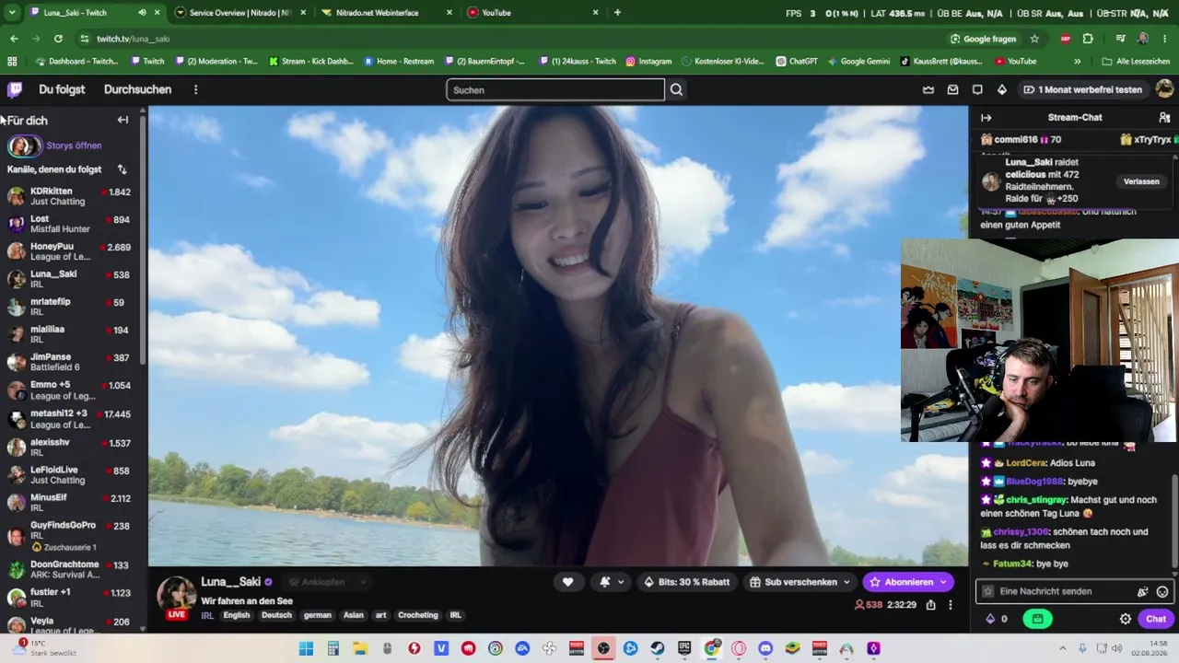
Task: Reload the Twitch page
Action: pos(58,39)
